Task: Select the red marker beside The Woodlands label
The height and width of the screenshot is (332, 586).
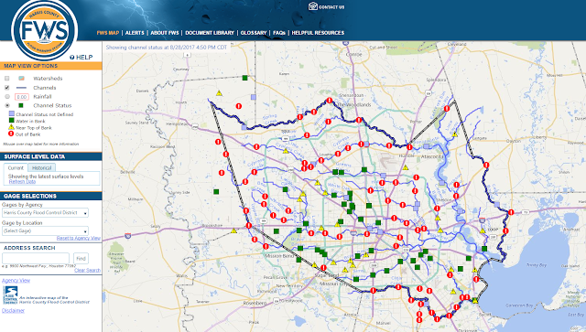Action: (x=330, y=101)
